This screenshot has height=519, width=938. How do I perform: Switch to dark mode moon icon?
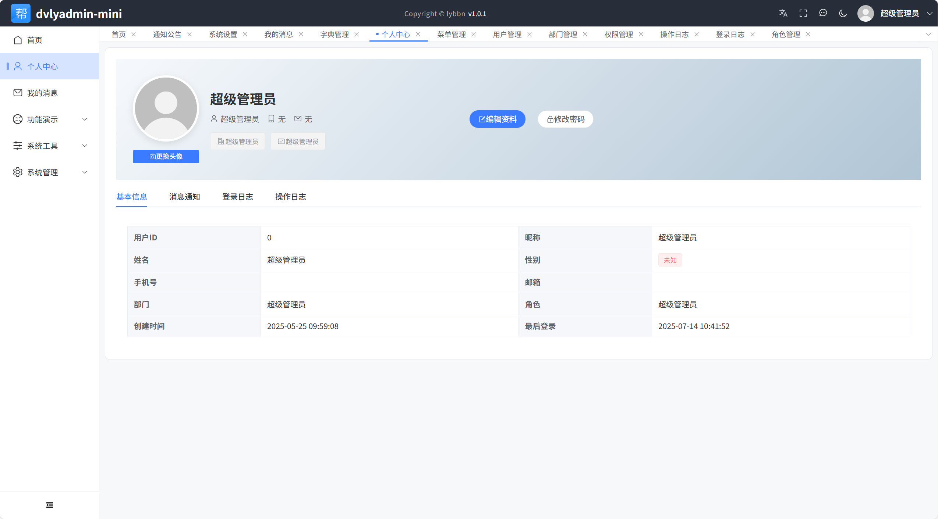click(843, 13)
